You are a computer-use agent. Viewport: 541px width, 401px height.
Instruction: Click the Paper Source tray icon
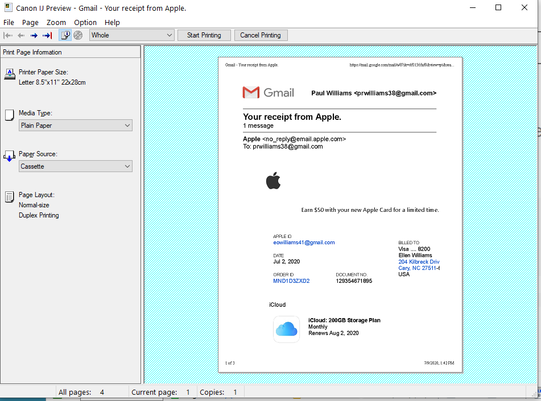pyautogui.click(x=9, y=156)
